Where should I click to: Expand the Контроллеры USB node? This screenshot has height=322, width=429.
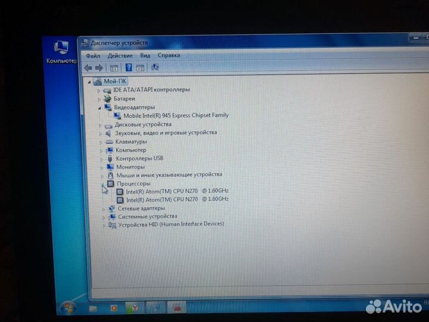pos(102,159)
